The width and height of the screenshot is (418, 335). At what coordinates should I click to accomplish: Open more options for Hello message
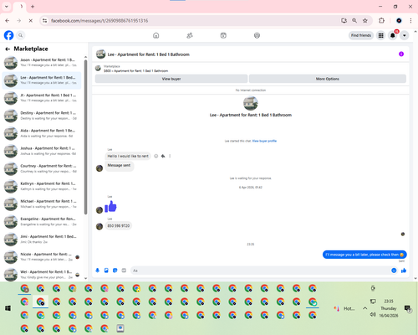pyautogui.click(x=170, y=156)
